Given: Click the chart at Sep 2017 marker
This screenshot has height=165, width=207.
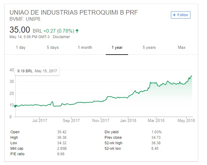Looking at the screenshot, I should (x=71, y=120).
